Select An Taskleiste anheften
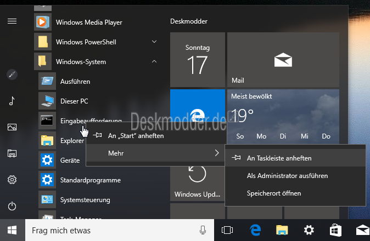The width and height of the screenshot is (370, 241). [x=295, y=158]
